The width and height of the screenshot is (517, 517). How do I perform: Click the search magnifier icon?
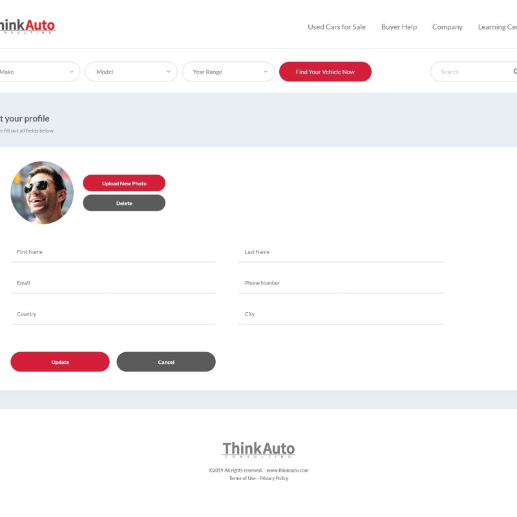514,72
